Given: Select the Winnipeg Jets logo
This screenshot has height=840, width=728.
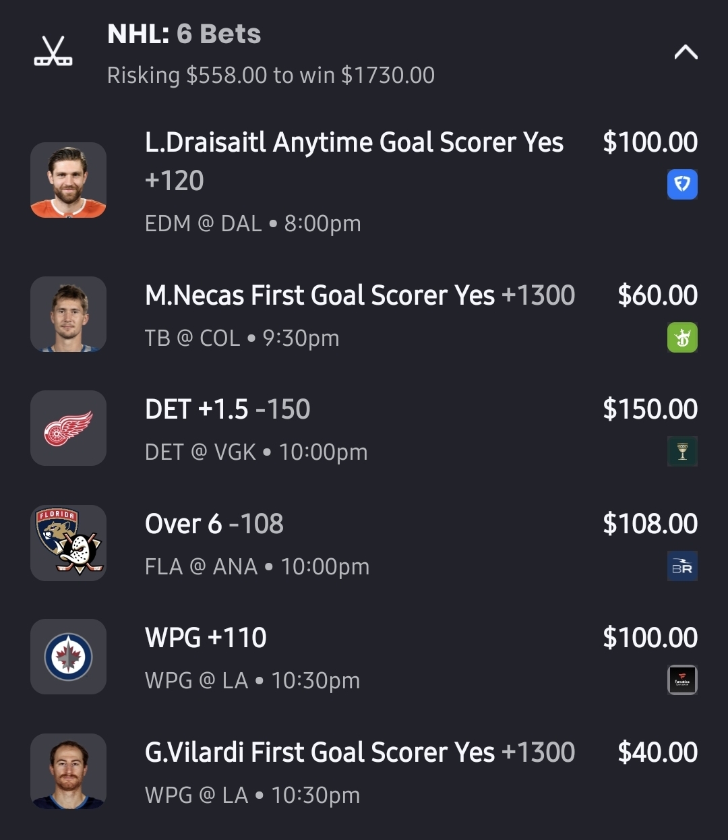Looking at the screenshot, I should pyautogui.click(x=68, y=657).
